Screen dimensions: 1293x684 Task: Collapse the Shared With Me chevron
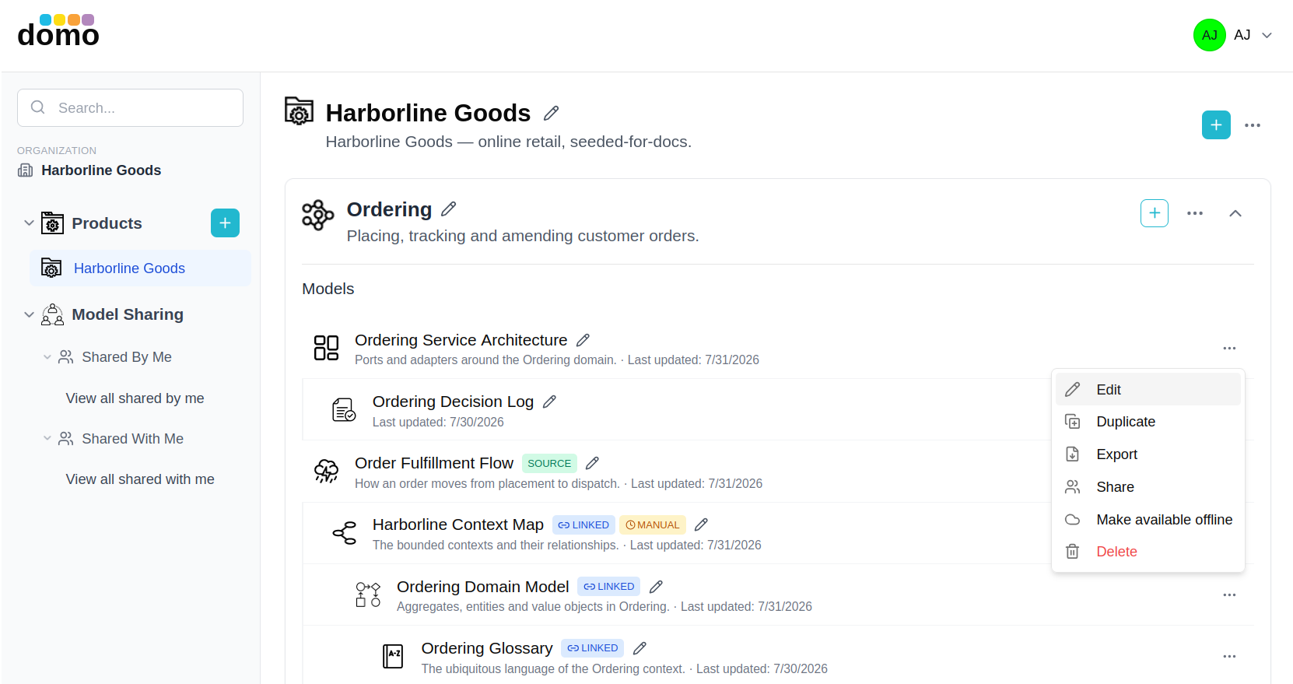(x=47, y=439)
